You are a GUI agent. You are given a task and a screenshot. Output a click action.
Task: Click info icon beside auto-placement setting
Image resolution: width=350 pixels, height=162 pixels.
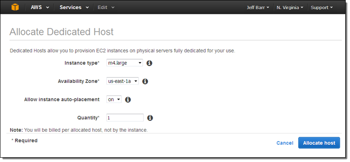coord(127,99)
